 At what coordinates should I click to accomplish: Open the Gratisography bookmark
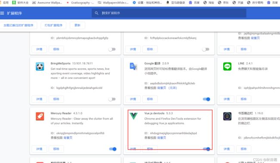80,3
